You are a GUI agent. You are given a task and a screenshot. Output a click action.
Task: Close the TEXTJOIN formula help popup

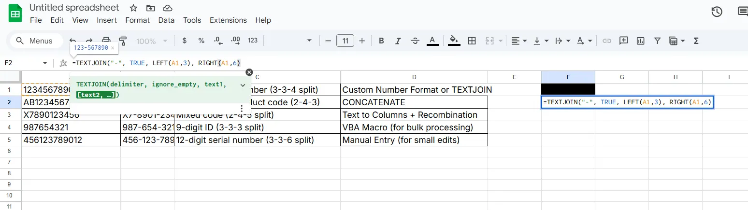coord(249,72)
